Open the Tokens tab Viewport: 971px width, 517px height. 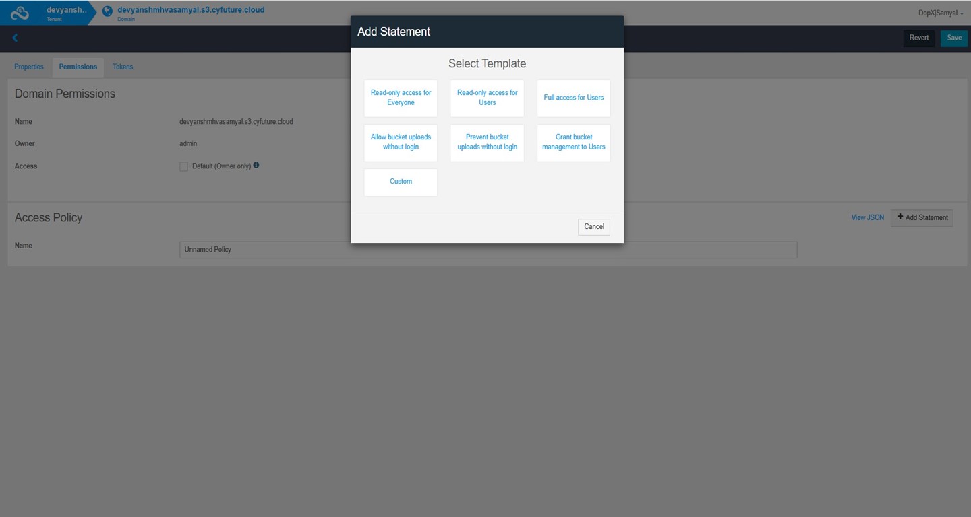pos(122,67)
